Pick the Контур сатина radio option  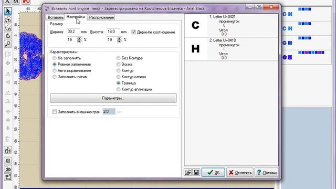click(x=118, y=77)
